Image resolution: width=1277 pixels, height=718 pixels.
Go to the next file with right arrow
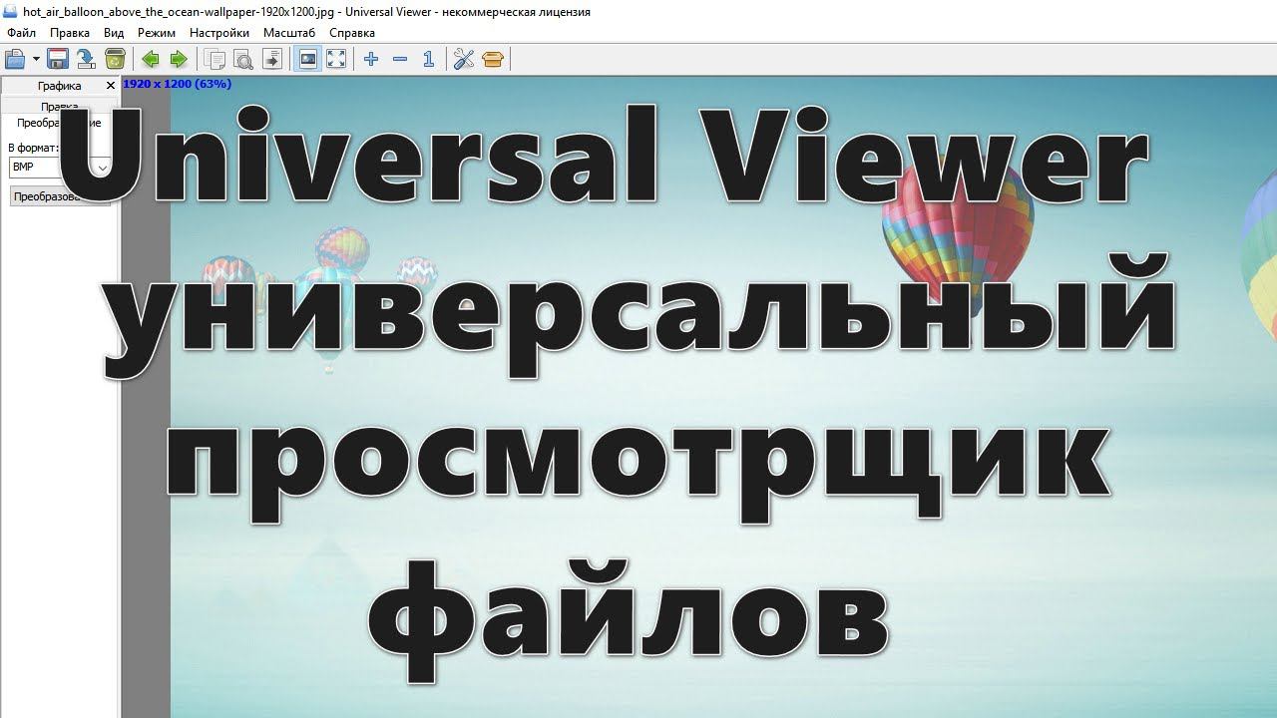[x=179, y=60]
